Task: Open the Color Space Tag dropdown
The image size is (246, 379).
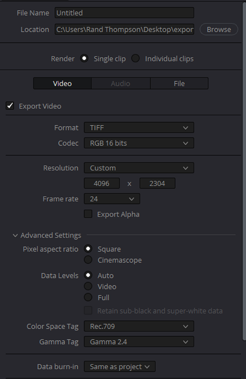Action: [x=139, y=326]
